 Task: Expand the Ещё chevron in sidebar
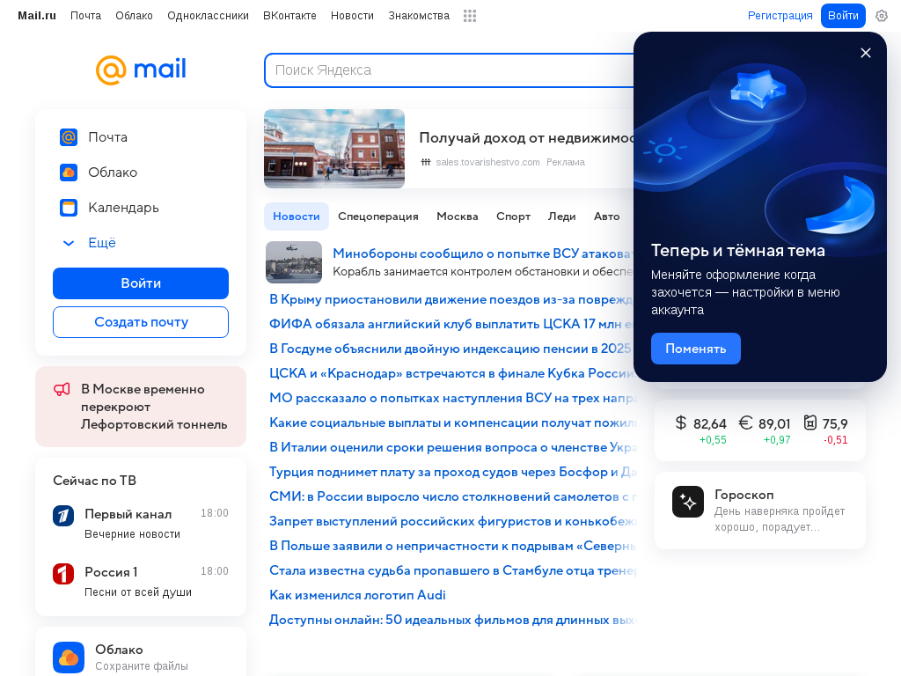(69, 243)
